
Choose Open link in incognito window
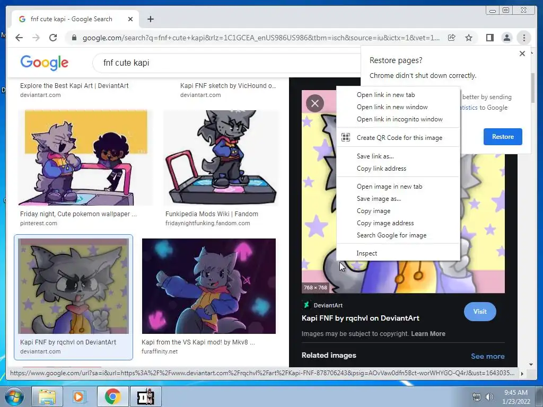[x=398, y=119]
